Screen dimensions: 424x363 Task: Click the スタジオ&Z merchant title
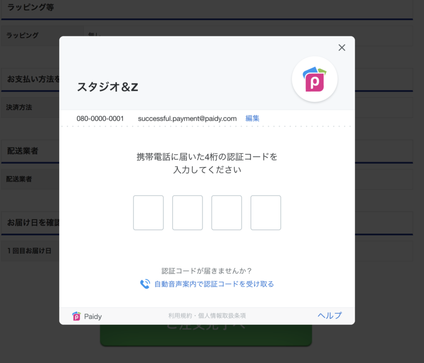pos(108,87)
